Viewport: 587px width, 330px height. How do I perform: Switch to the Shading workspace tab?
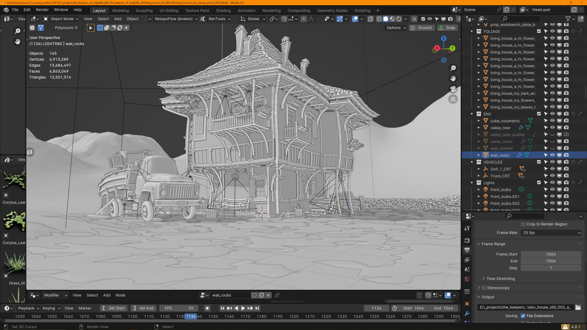pos(223,11)
